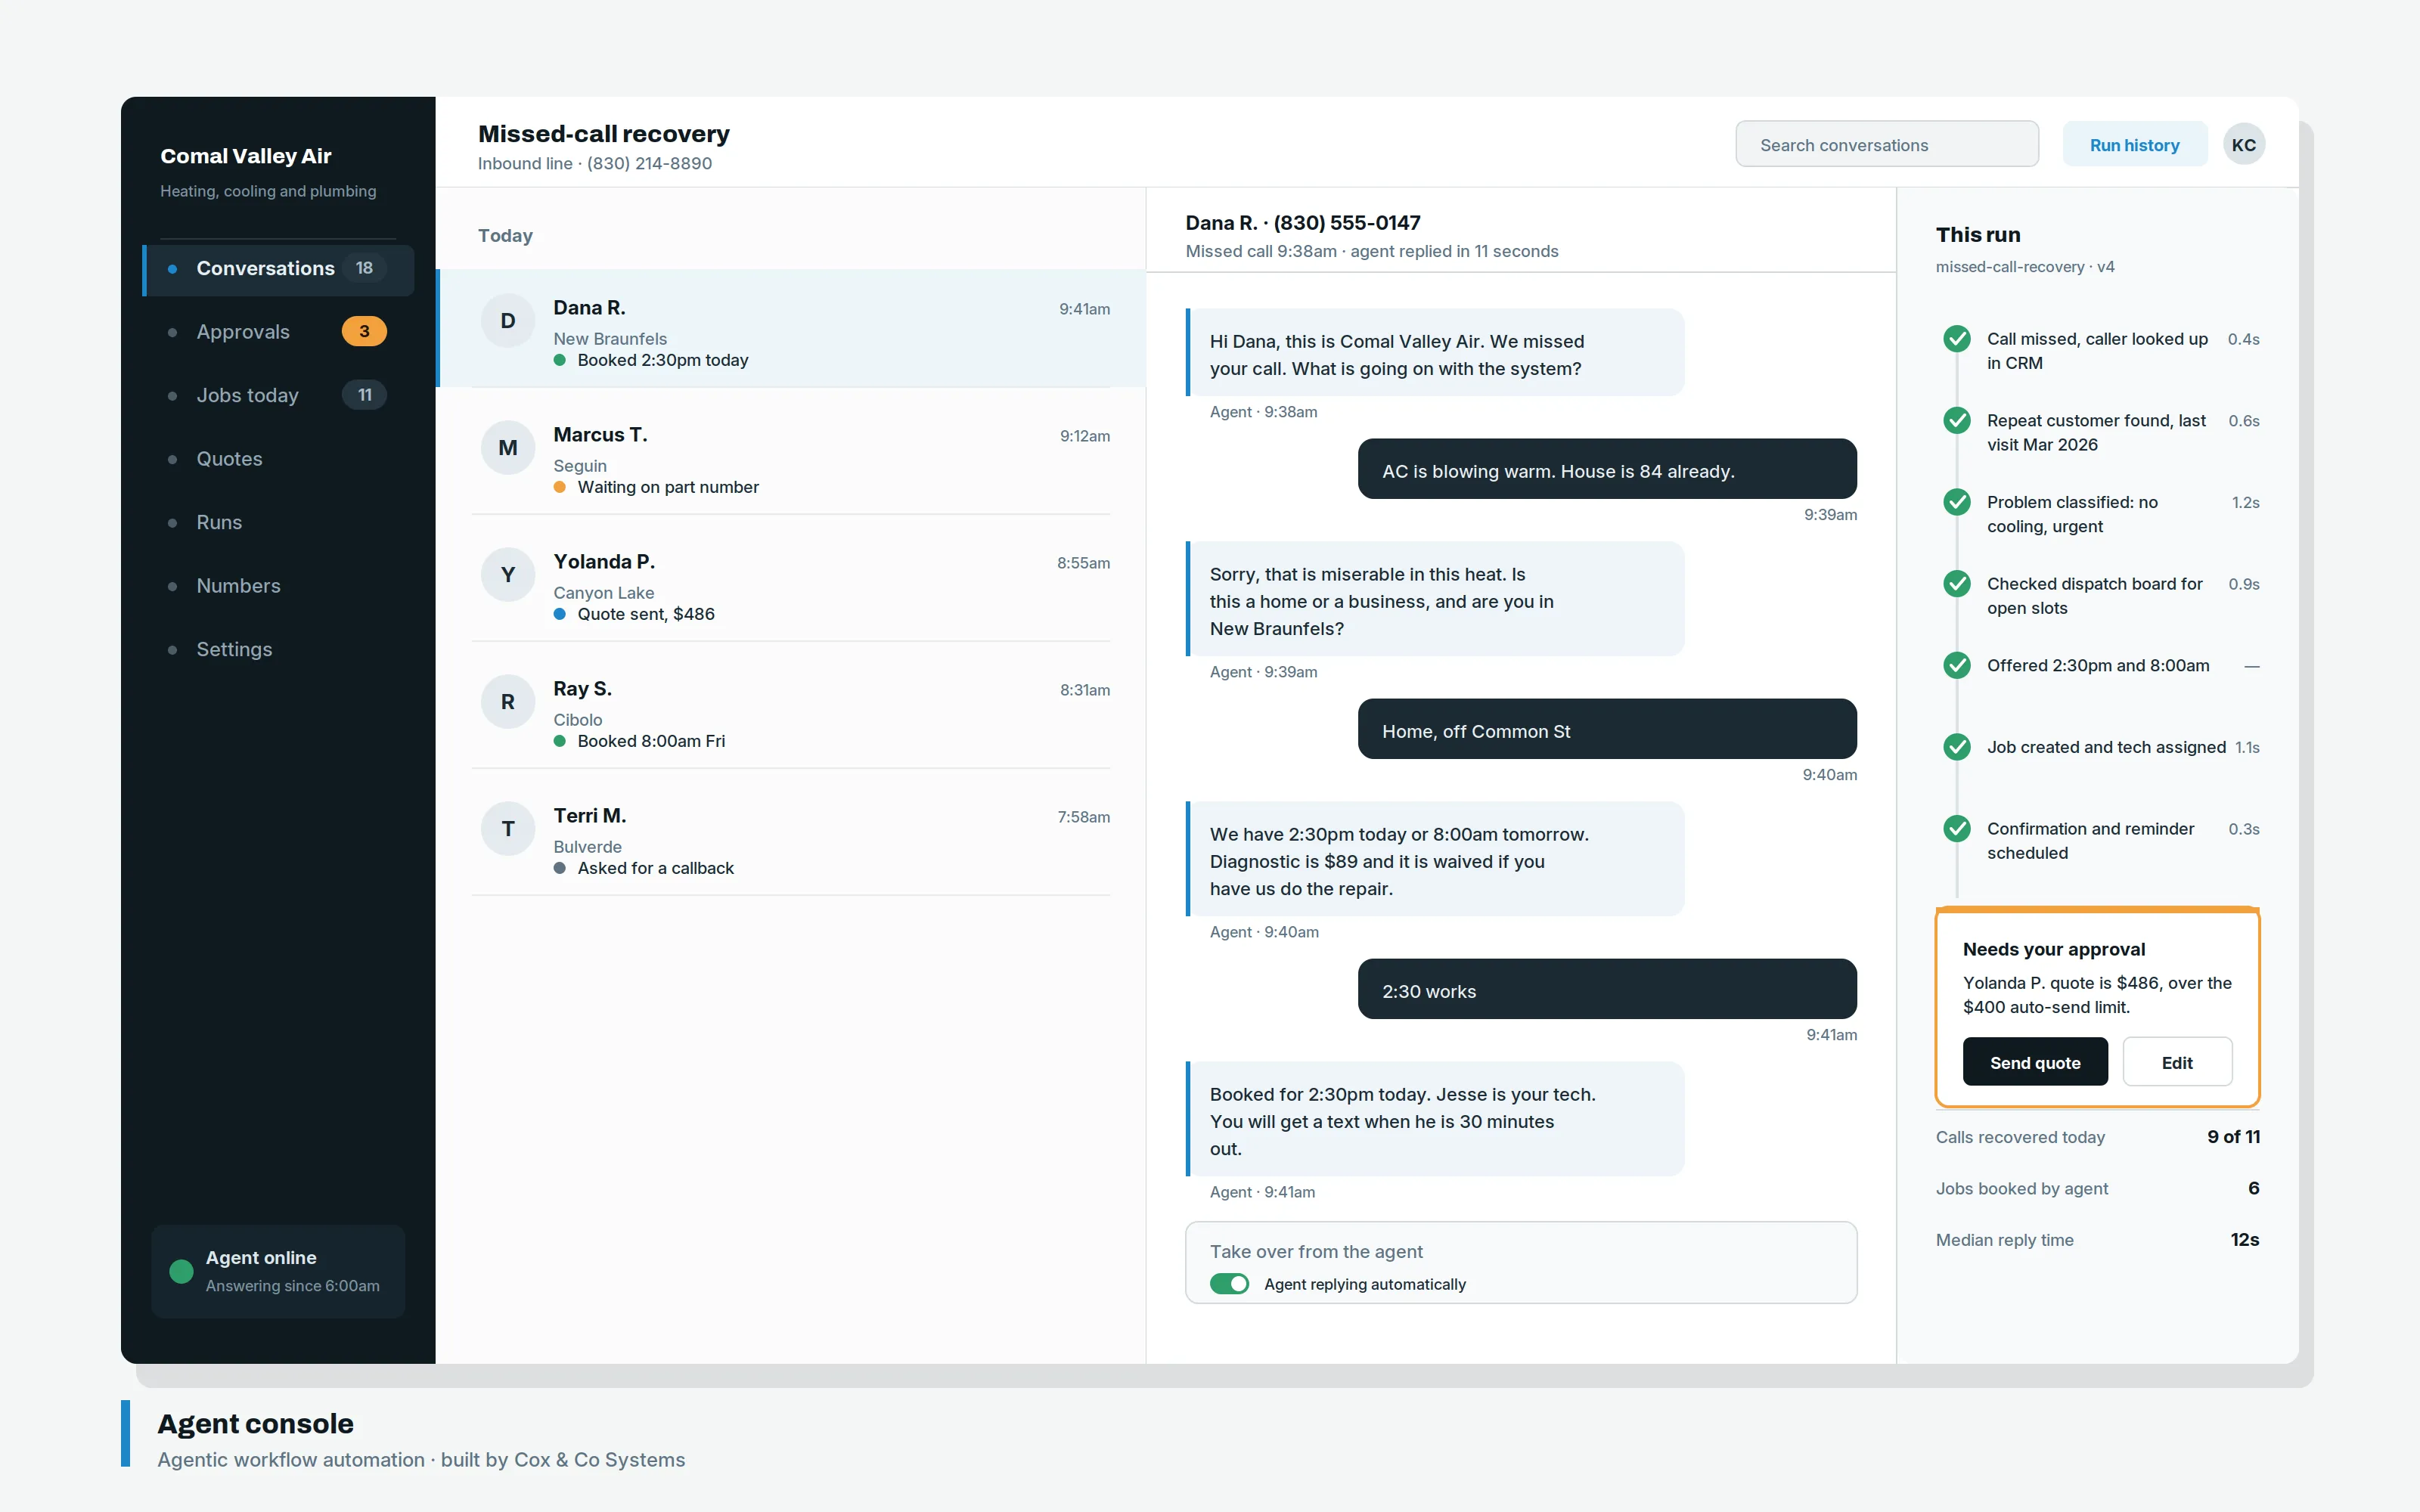Click check icon beside Repeat customer found

[x=1956, y=421]
